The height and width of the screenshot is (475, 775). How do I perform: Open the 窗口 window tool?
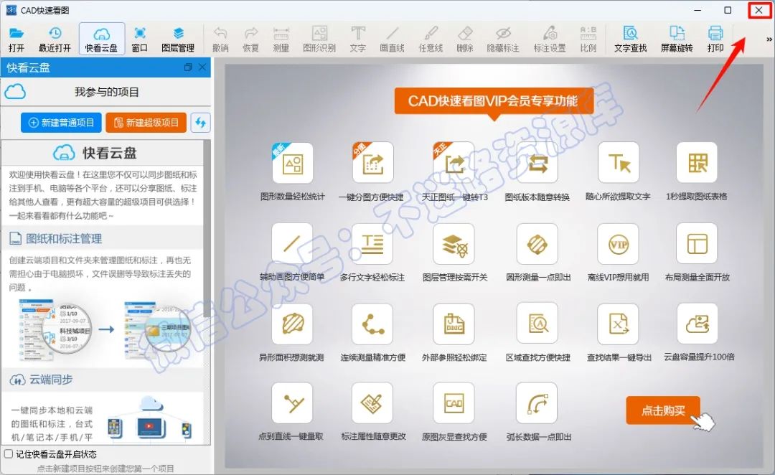coord(140,39)
